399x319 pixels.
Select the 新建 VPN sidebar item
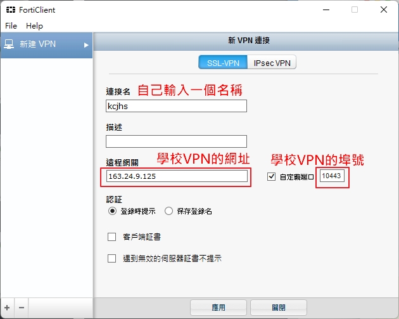47,45
